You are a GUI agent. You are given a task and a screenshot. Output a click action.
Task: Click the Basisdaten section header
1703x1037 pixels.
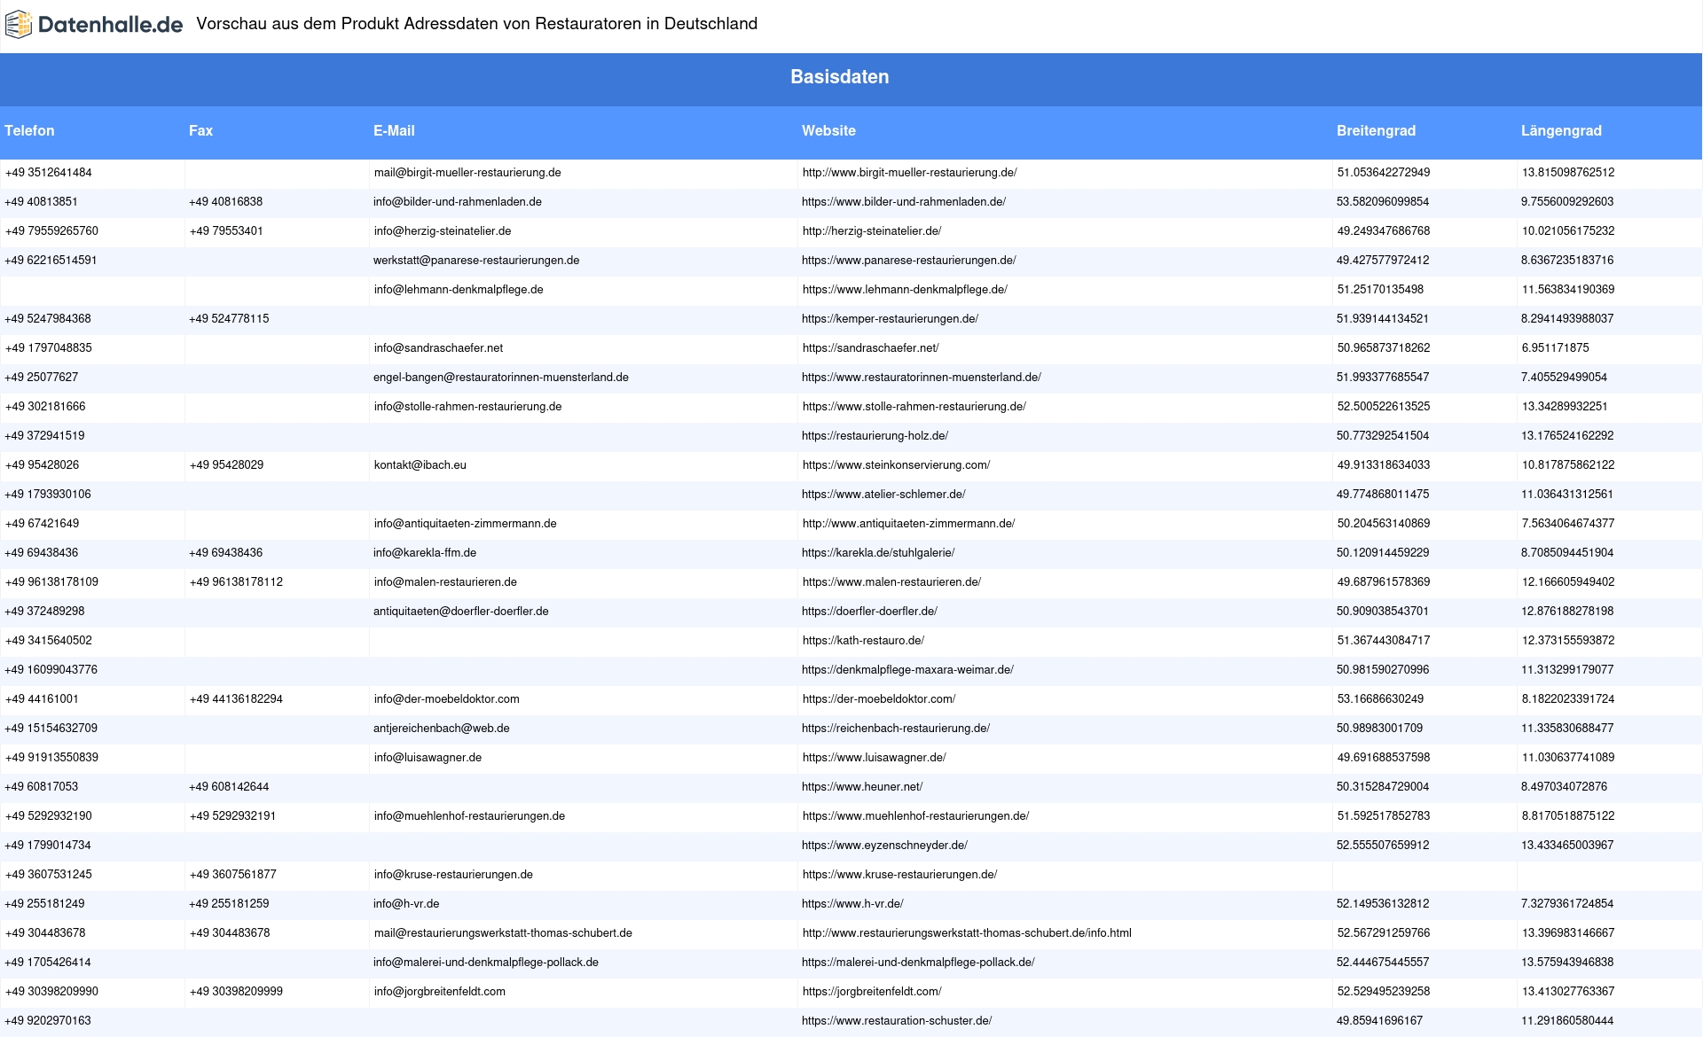coord(839,77)
